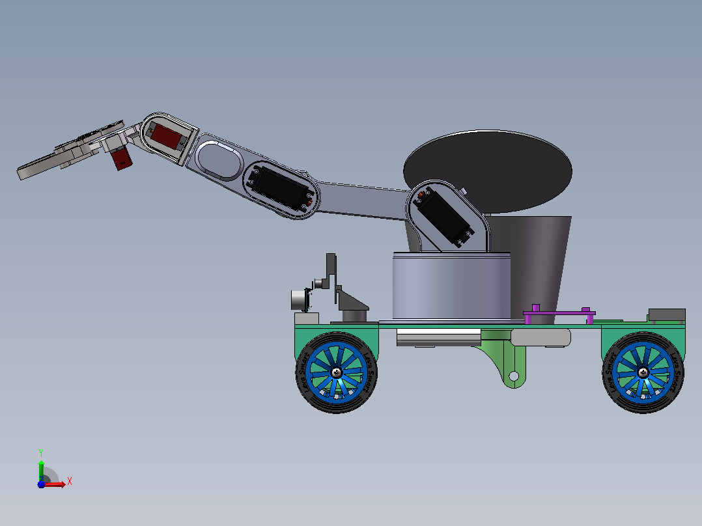This screenshot has height=526, width=702.
Task: Select the light gray cylindrical arm base
Action: click(x=451, y=286)
